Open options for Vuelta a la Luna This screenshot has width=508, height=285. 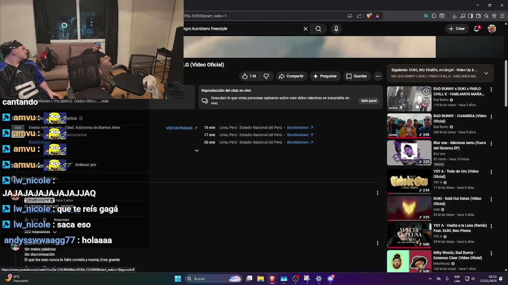491,226
